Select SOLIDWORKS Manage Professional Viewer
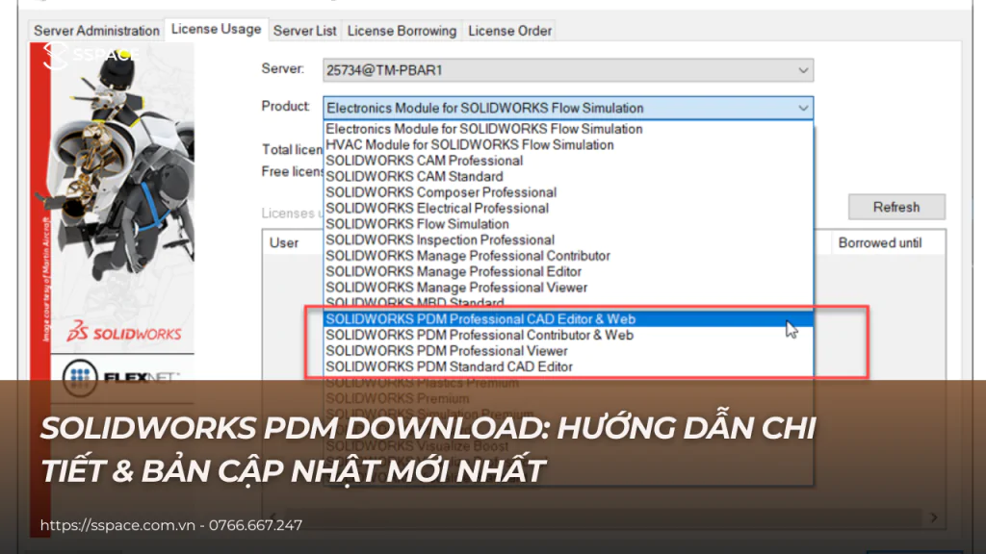 pos(568,288)
